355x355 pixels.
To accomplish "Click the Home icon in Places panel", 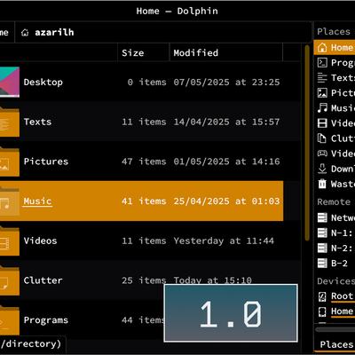I will click(322, 47).
